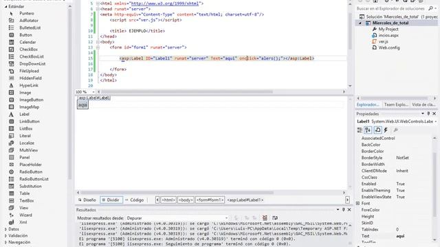Image resolution: width=440 pixels, height=247 pixels.
Task: Select the <body> breadcrumb tag
Action: click(x=186, y=200)
